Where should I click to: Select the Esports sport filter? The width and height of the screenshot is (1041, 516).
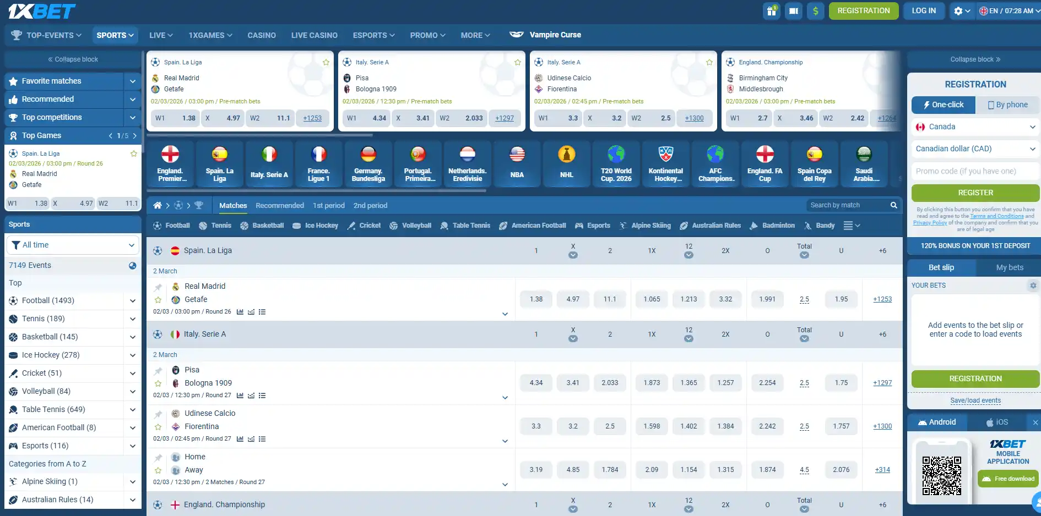[592, 226]
